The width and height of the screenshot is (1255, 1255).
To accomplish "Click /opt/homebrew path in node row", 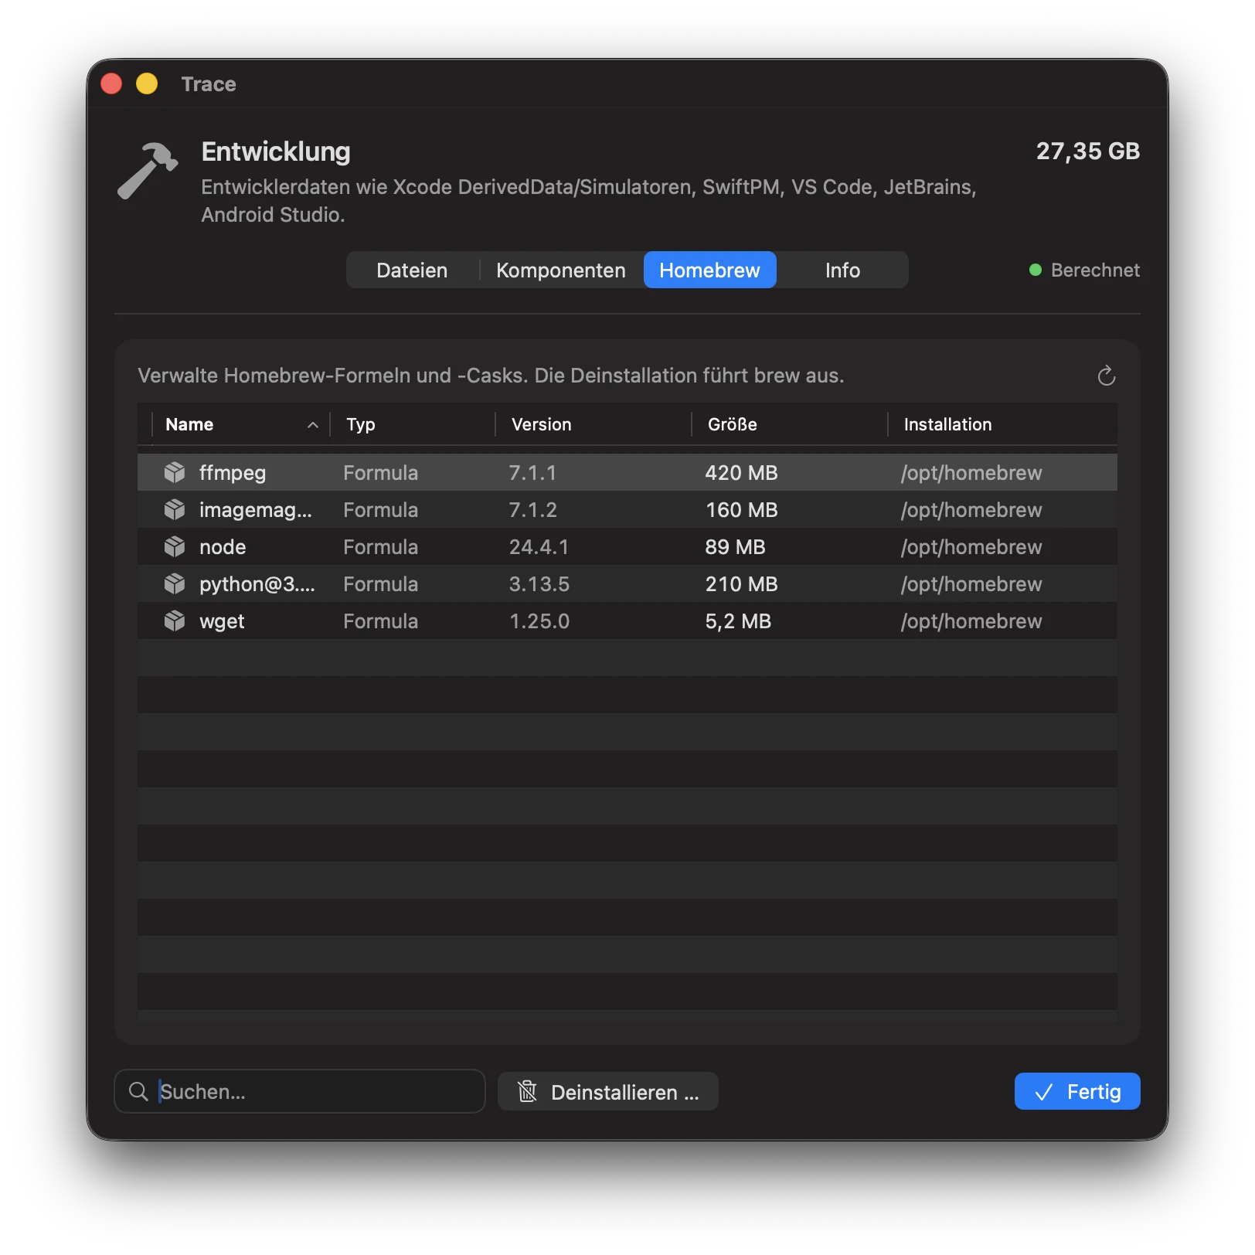I will coord(971,546).
